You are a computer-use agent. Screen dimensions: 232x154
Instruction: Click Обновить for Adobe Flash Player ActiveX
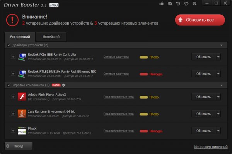pos(204,97)
